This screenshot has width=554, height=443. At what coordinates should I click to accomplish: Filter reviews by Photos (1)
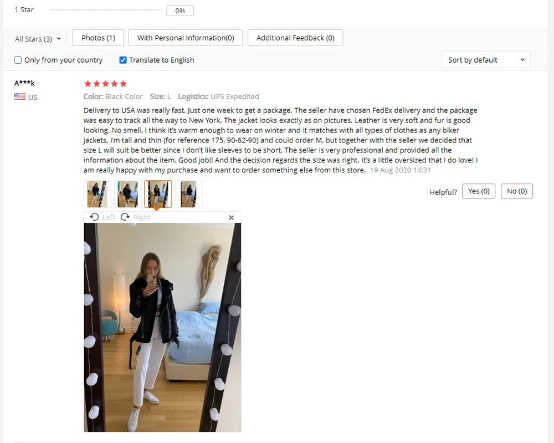pos(98,38)
